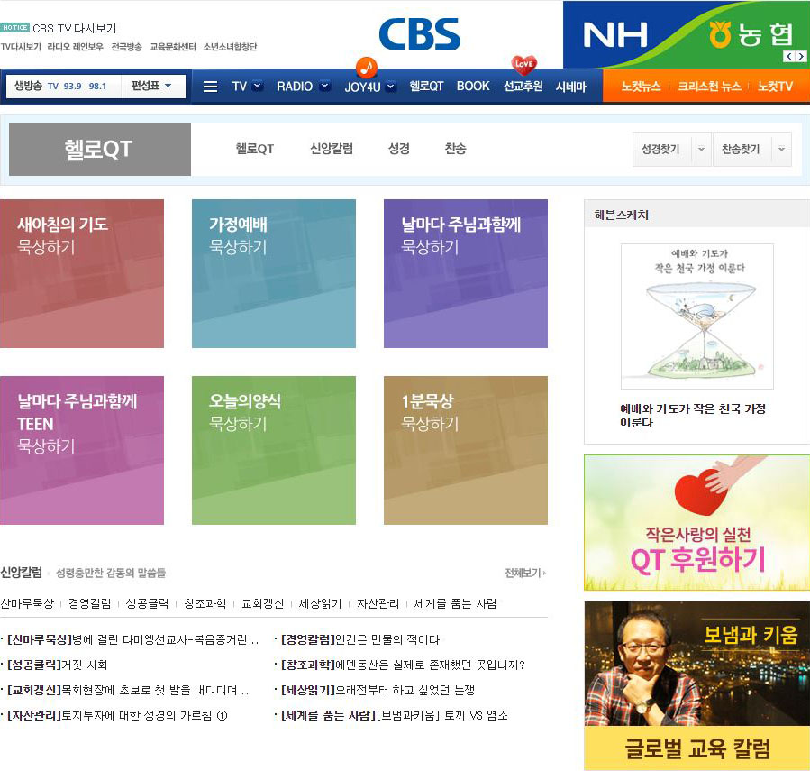Screen dimensions: 810x771
Task: Open the BOOK menu item
Action: (x=473, y=87)
